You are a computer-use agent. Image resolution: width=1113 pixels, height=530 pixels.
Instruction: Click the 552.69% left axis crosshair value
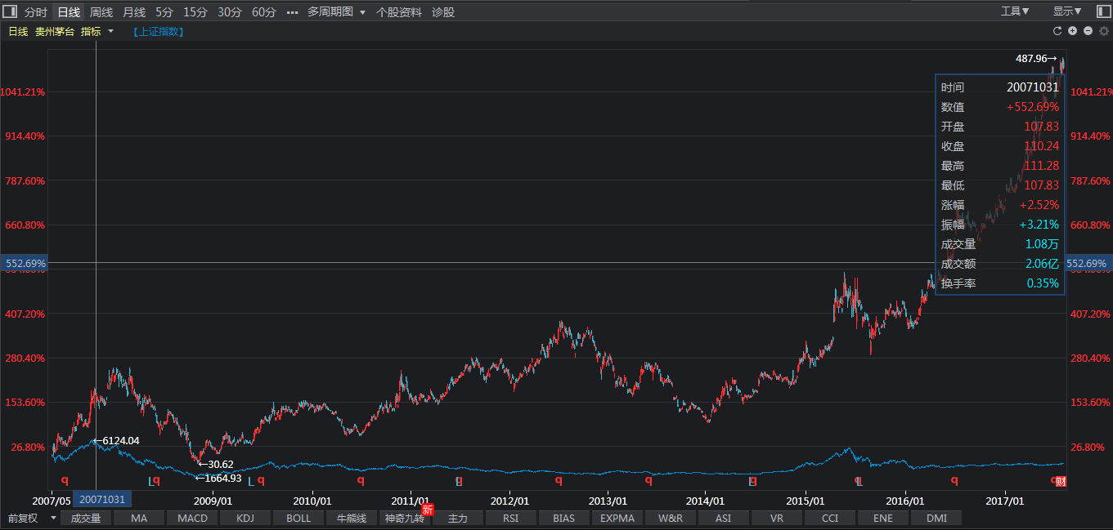(24, 264)
